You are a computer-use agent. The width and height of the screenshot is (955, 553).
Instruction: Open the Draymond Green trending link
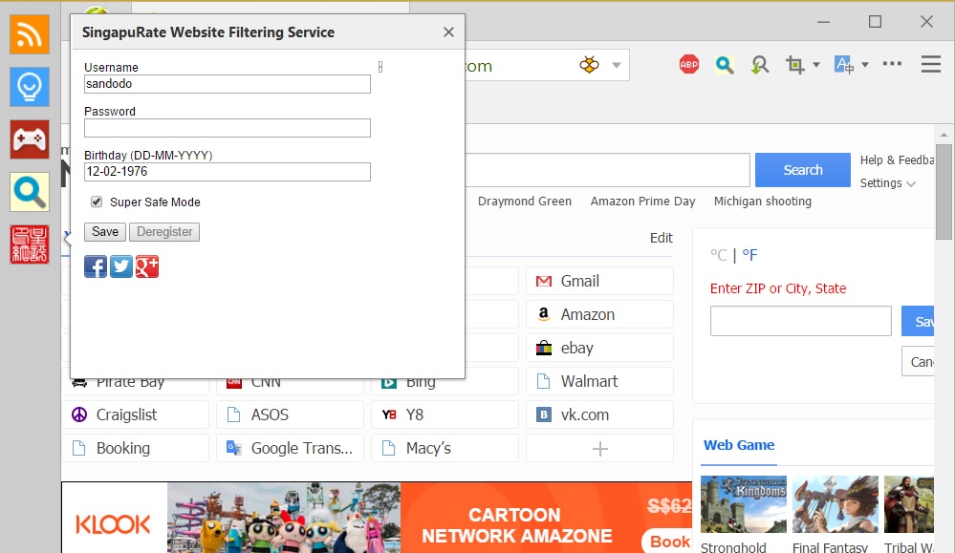525,202
